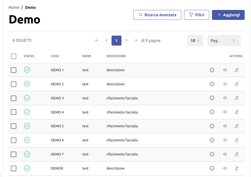251x177 pixels.
Task: Select the DEMO 5 row checkbox
Action: coord(14,126)
